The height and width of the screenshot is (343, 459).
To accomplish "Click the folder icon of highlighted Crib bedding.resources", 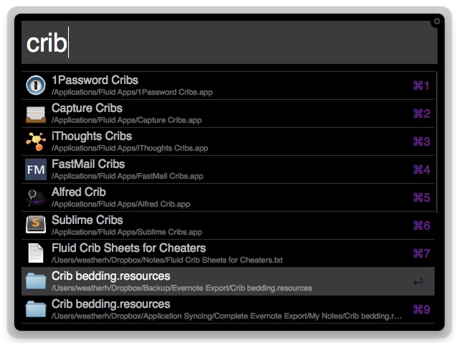I will click(x=36, y=281).
